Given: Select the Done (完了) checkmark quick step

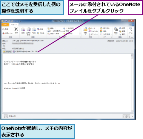Looking at the screenshot, I should 66,31.
